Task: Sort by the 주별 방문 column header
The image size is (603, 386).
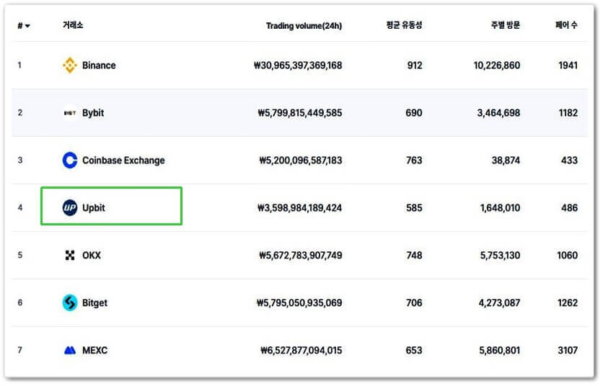Action: [506, 25]
